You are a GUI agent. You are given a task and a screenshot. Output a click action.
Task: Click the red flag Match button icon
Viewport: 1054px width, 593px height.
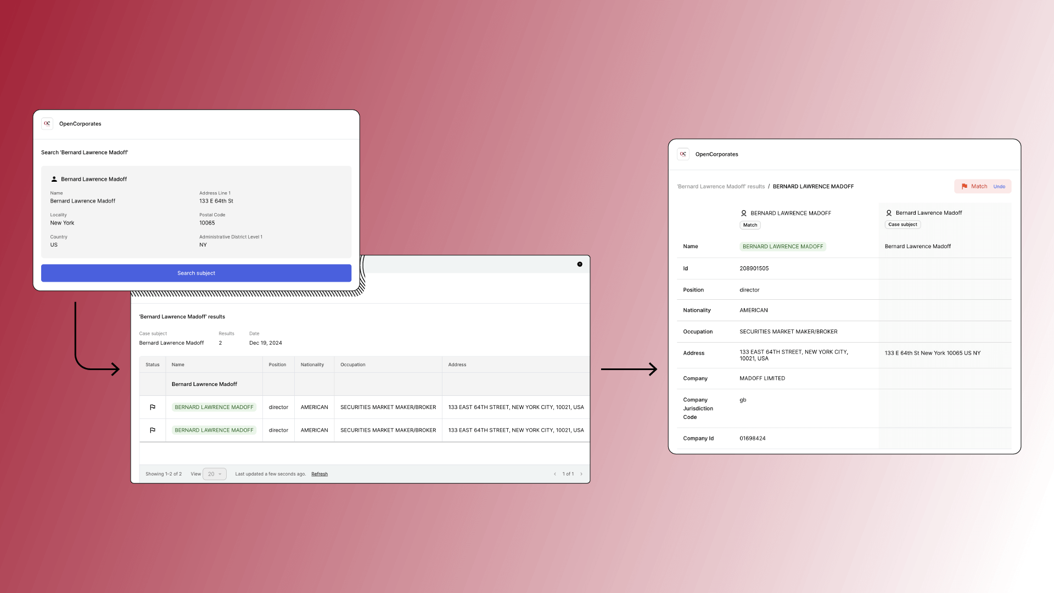965,187
